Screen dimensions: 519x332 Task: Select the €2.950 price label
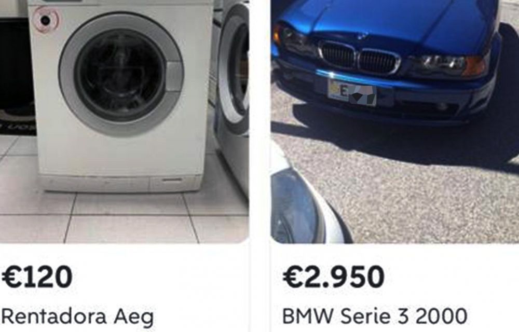(333, 277)
